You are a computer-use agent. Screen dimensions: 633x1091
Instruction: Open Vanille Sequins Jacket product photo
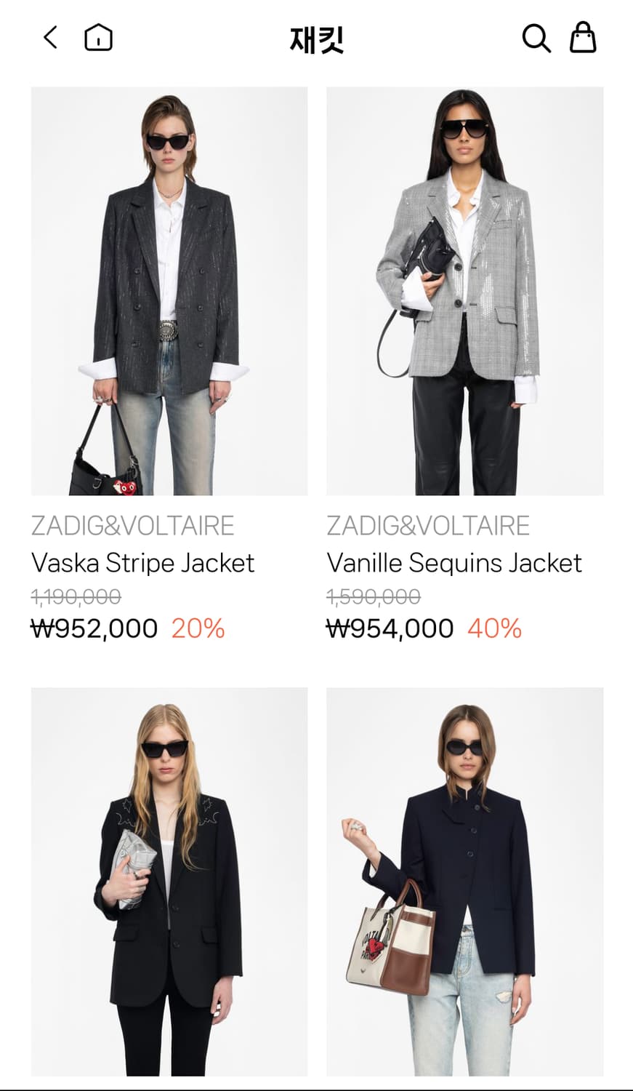pyautogui.click(x=465, y=291)
